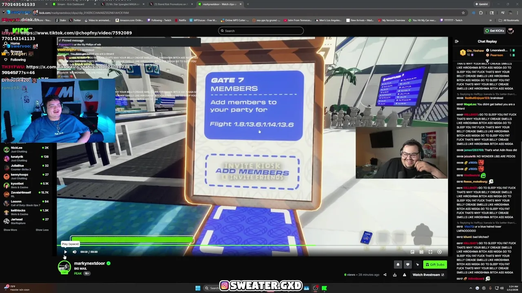Click Windows Start button on taskbar
The height and width of the screenshot is (293, 522).
198,288
